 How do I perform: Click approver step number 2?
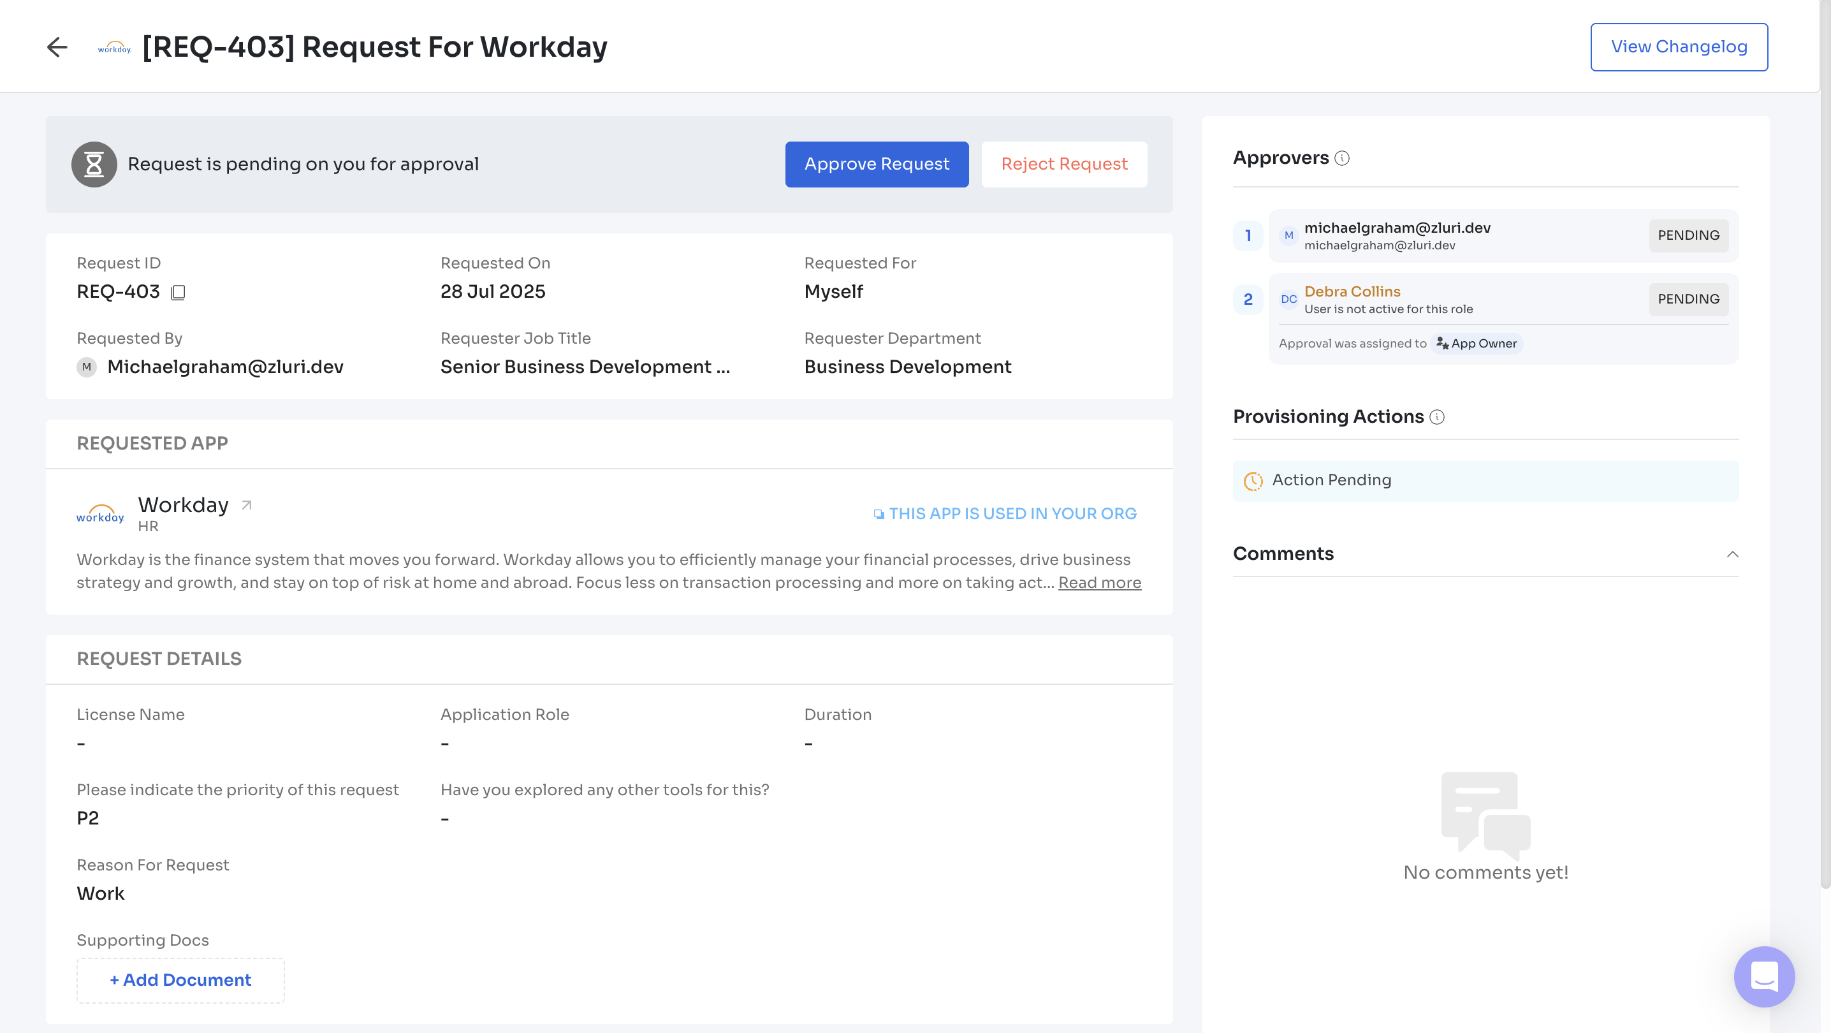1248,299
